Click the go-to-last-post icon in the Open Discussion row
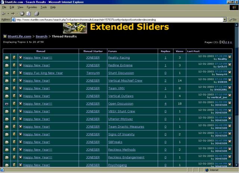239x173 pixels. (x=230, y=103)
